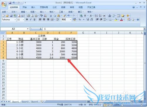Open the 常规 number format dropdown
Viewport: 147px width, 107px height.
(x=71, y=20)
